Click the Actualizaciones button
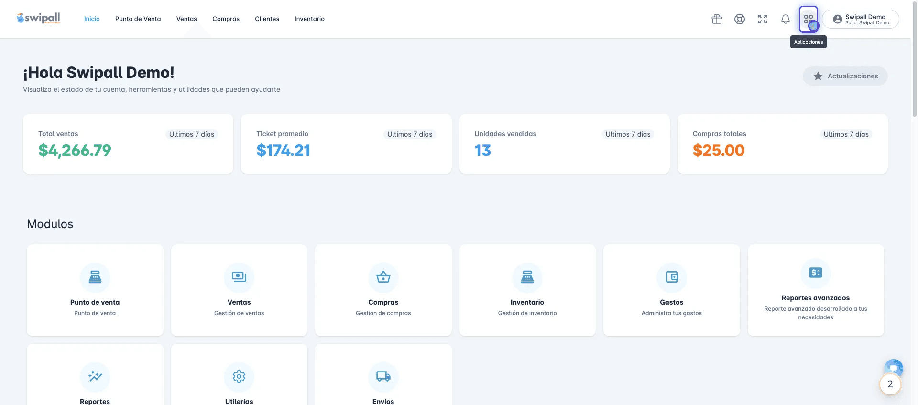918x405 pixels. pyautogui.click(x=845, y=76)
